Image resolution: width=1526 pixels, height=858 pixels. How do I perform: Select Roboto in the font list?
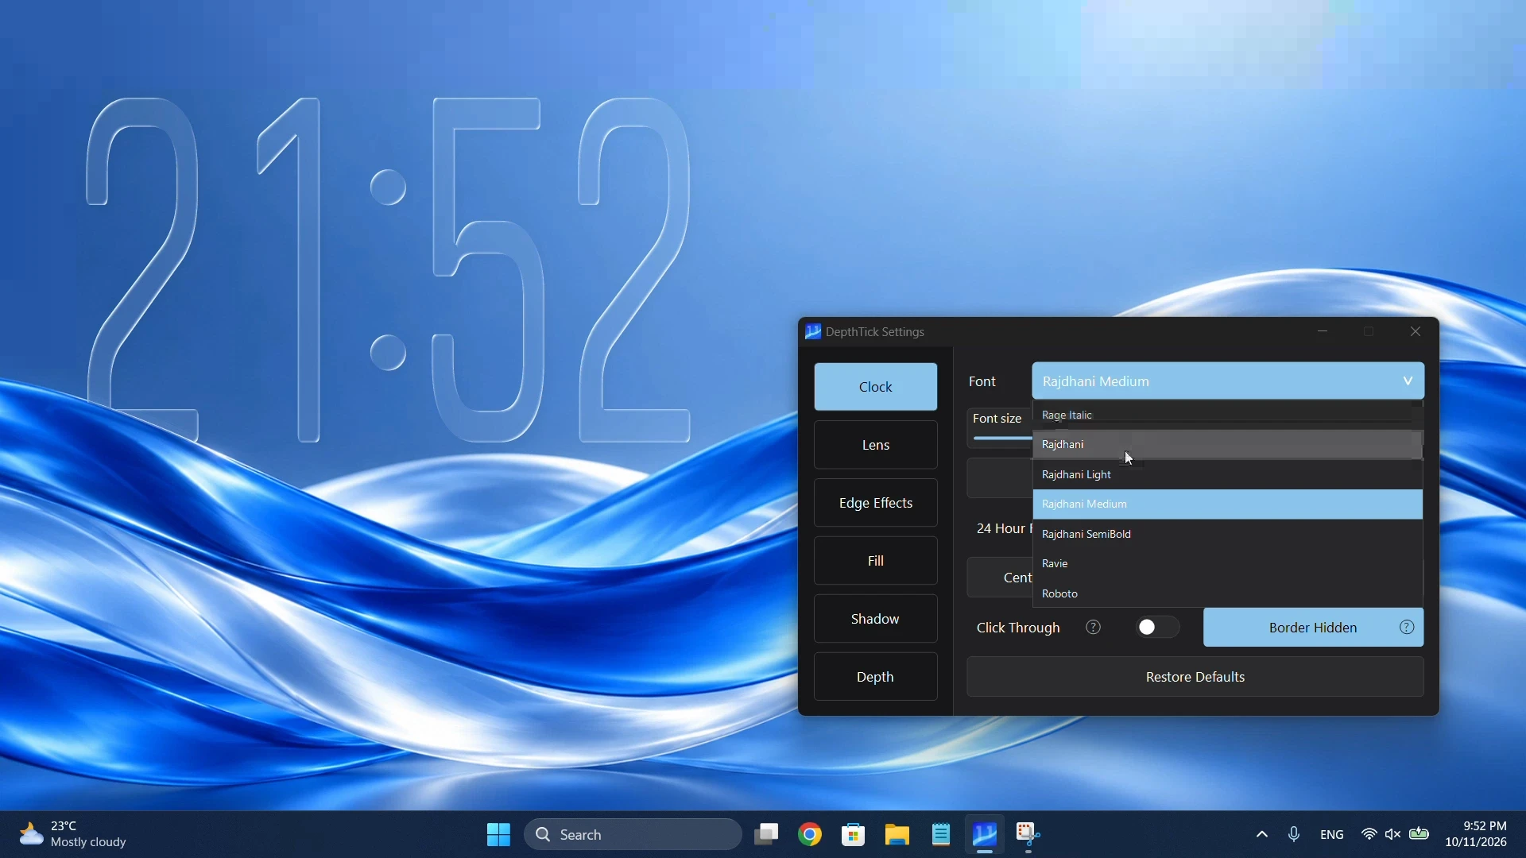1226,595
